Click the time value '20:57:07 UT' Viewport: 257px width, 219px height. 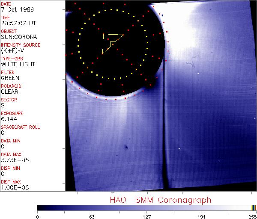(16, 23)
